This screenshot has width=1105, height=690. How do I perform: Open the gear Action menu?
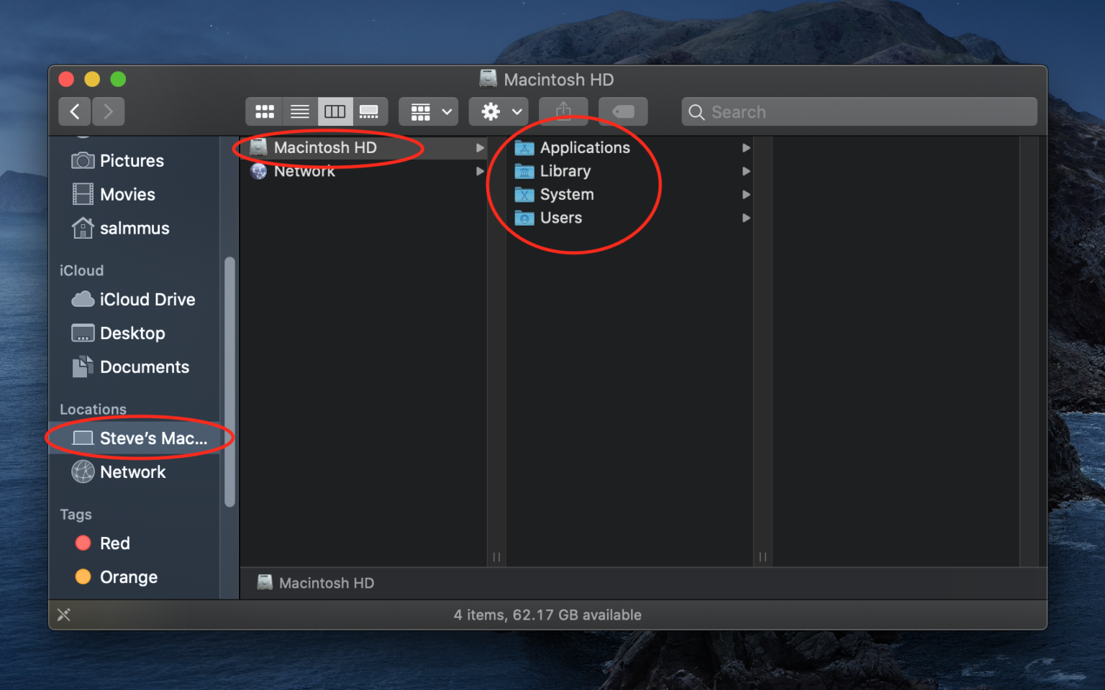coord(499,111)
